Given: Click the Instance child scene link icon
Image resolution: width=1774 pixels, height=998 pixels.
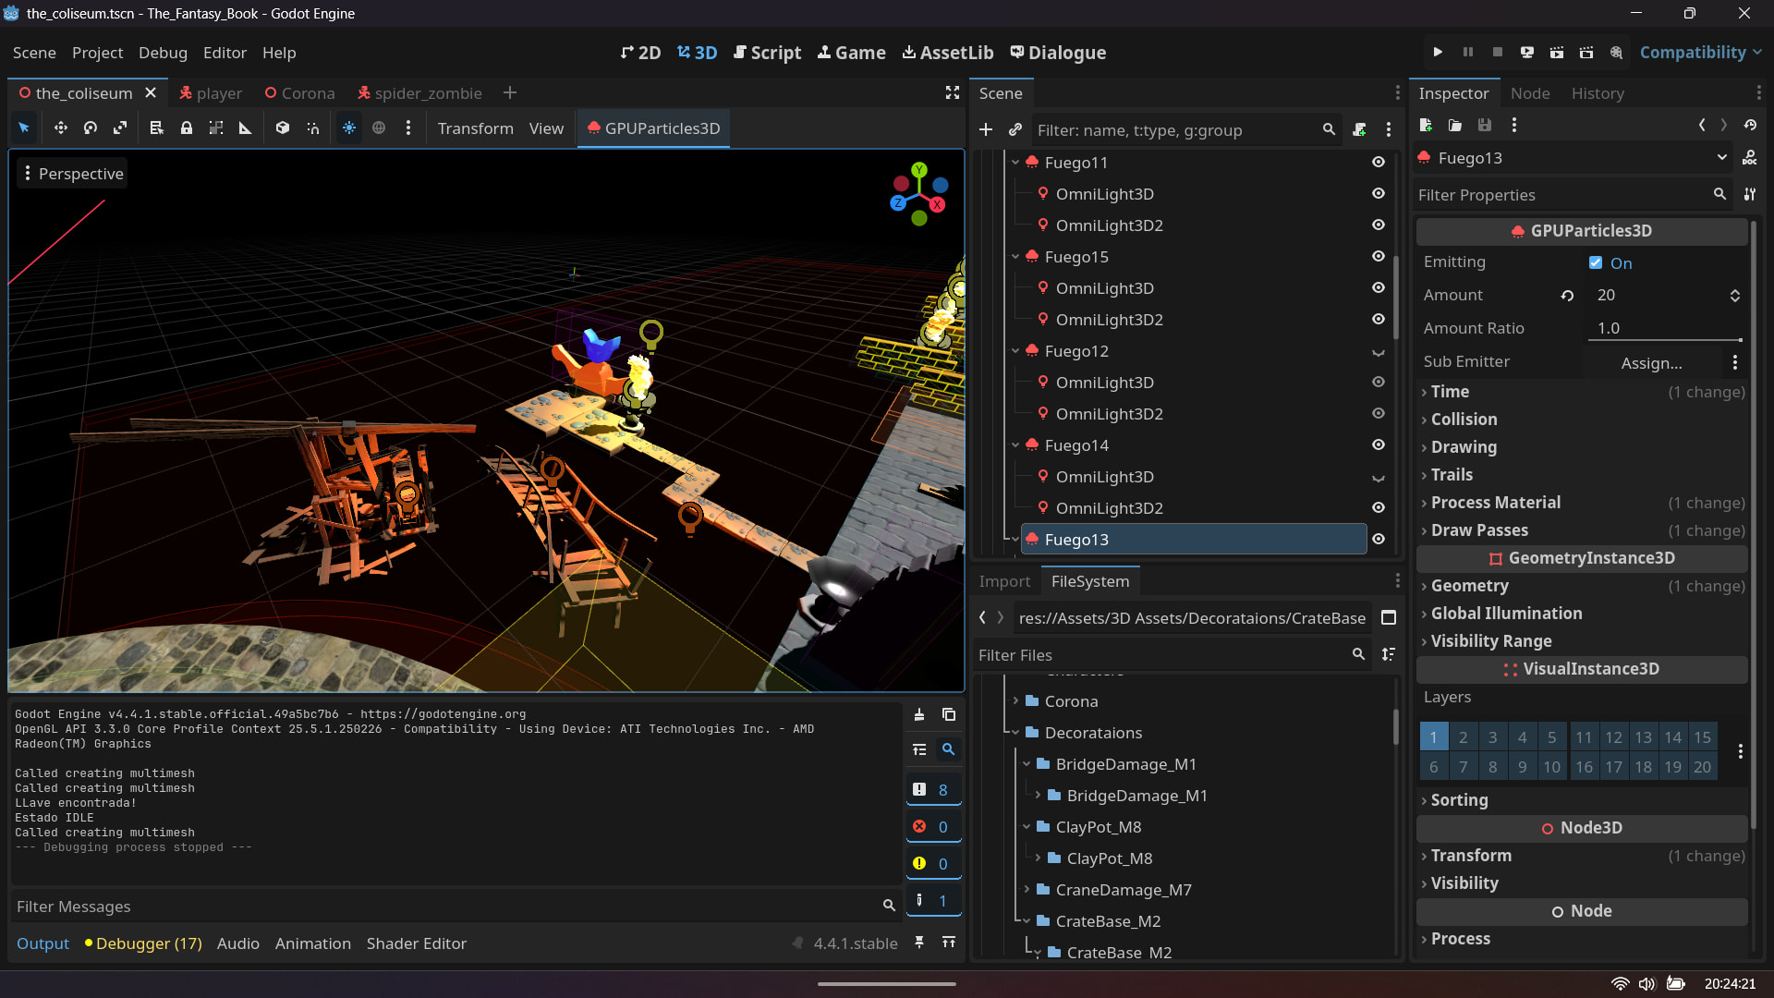Looking at the screenshot, I should 1015,129.
